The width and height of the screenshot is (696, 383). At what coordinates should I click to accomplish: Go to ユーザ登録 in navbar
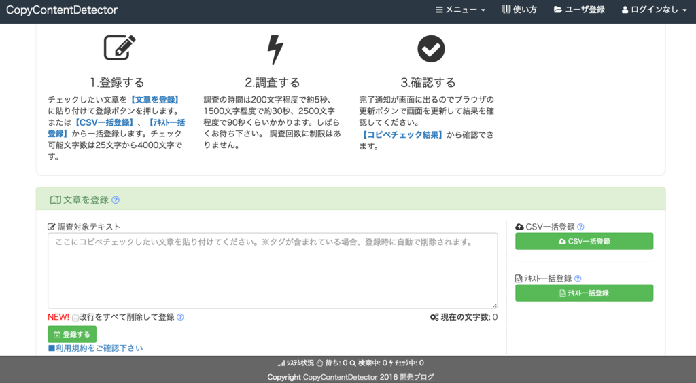[x=579, y=10]
